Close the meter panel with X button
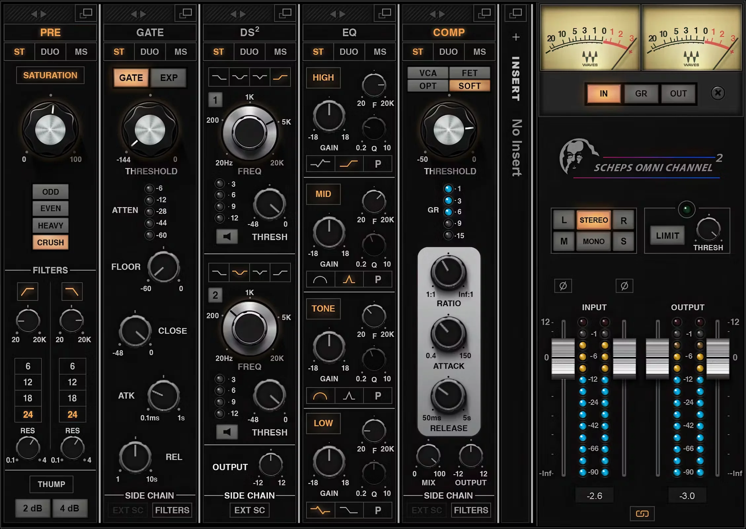 [x=718, y=93]
